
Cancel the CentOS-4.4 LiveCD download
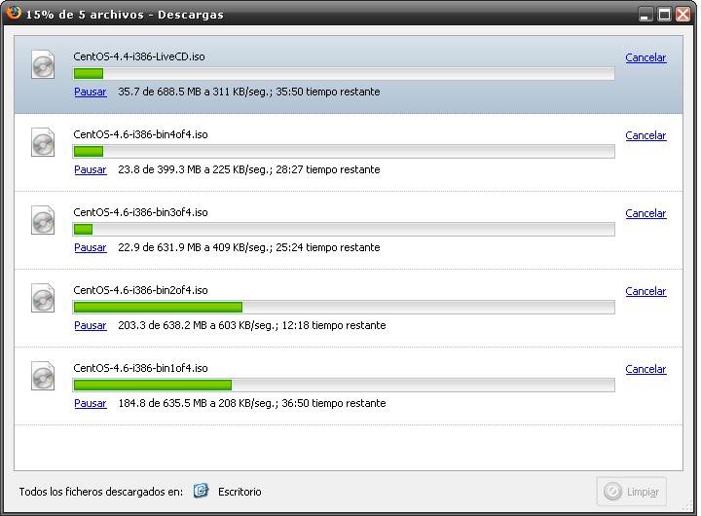646,57
